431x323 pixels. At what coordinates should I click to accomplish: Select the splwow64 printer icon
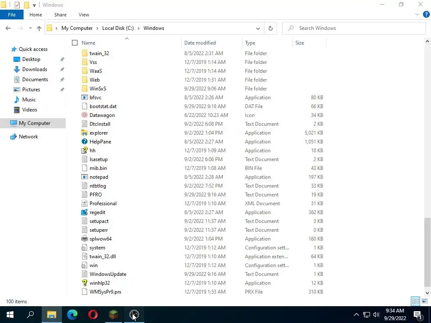coord(85,239)
